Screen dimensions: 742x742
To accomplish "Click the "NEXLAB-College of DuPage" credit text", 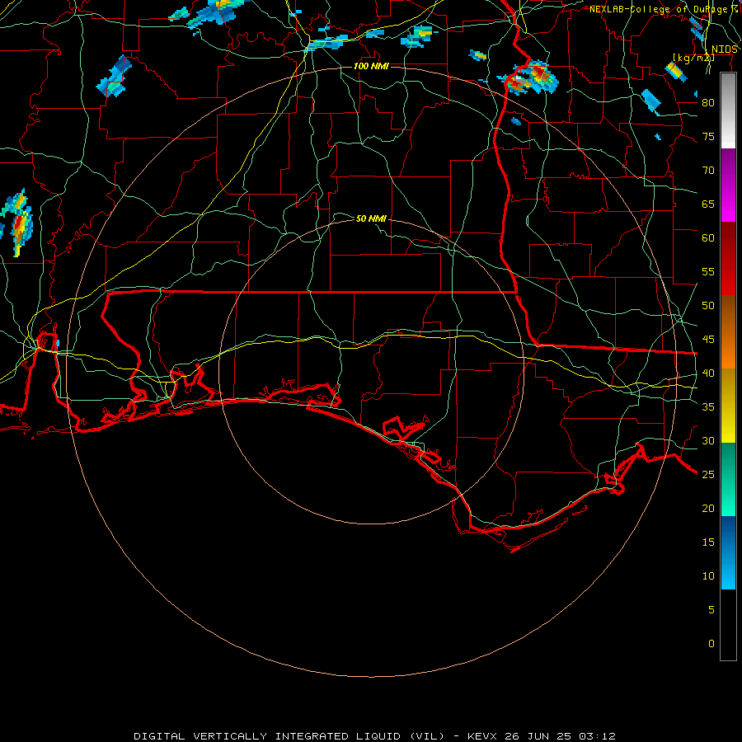I will click(x=660, y=9).
